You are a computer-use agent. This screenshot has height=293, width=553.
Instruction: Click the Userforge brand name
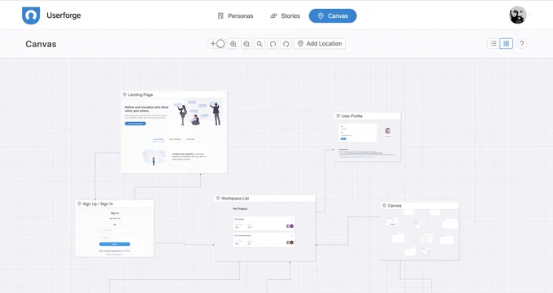click(x=63, y=15)
